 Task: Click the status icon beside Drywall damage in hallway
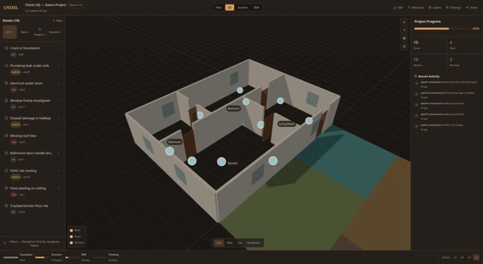[x=6, y=118]
